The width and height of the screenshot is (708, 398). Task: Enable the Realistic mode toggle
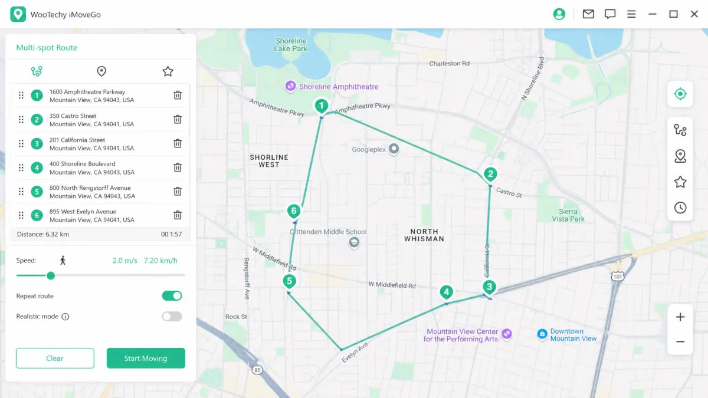[x=172, y=317]
